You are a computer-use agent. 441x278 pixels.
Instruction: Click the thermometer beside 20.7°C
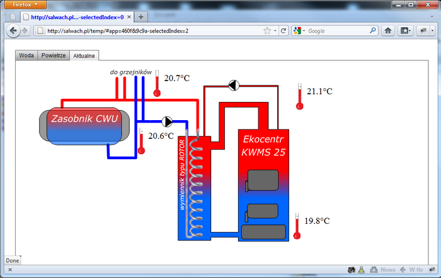coord(157,84)
